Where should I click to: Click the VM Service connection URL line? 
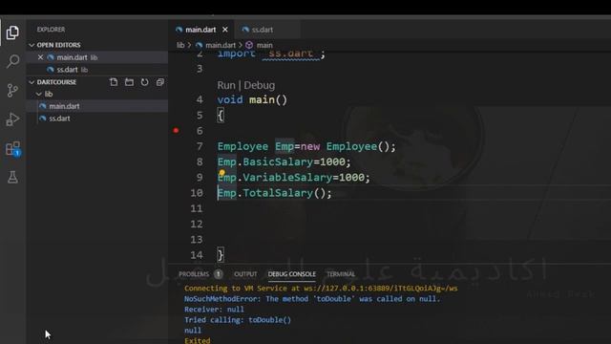click(321, 289)
